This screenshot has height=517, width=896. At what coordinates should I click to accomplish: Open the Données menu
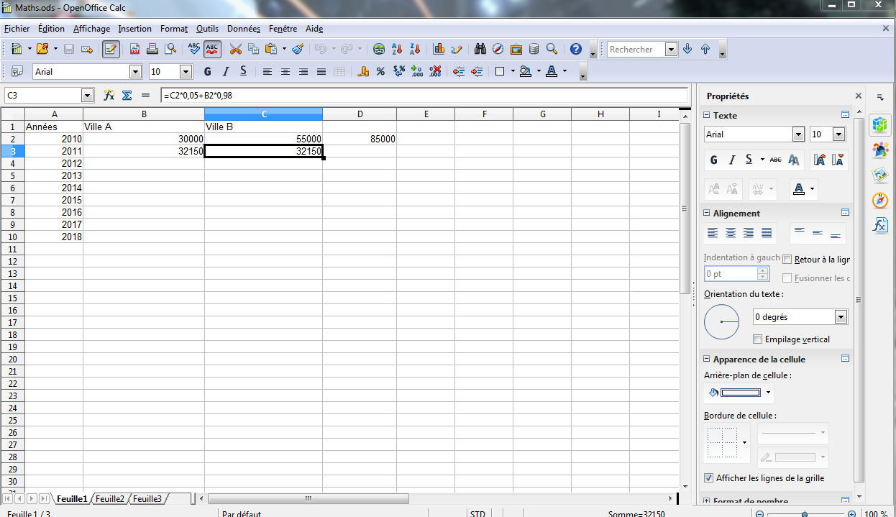(x=243, y=29)
